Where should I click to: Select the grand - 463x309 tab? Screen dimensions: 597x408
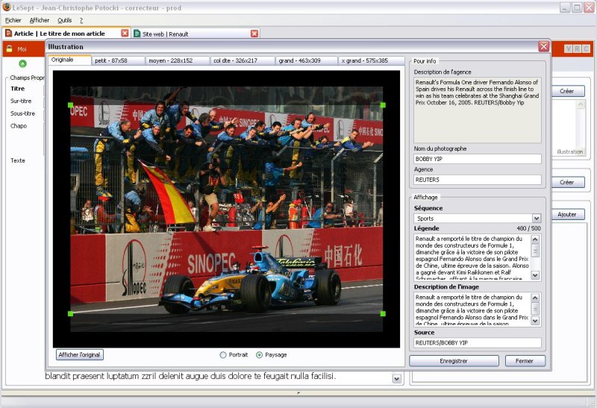tap(307, 60)
